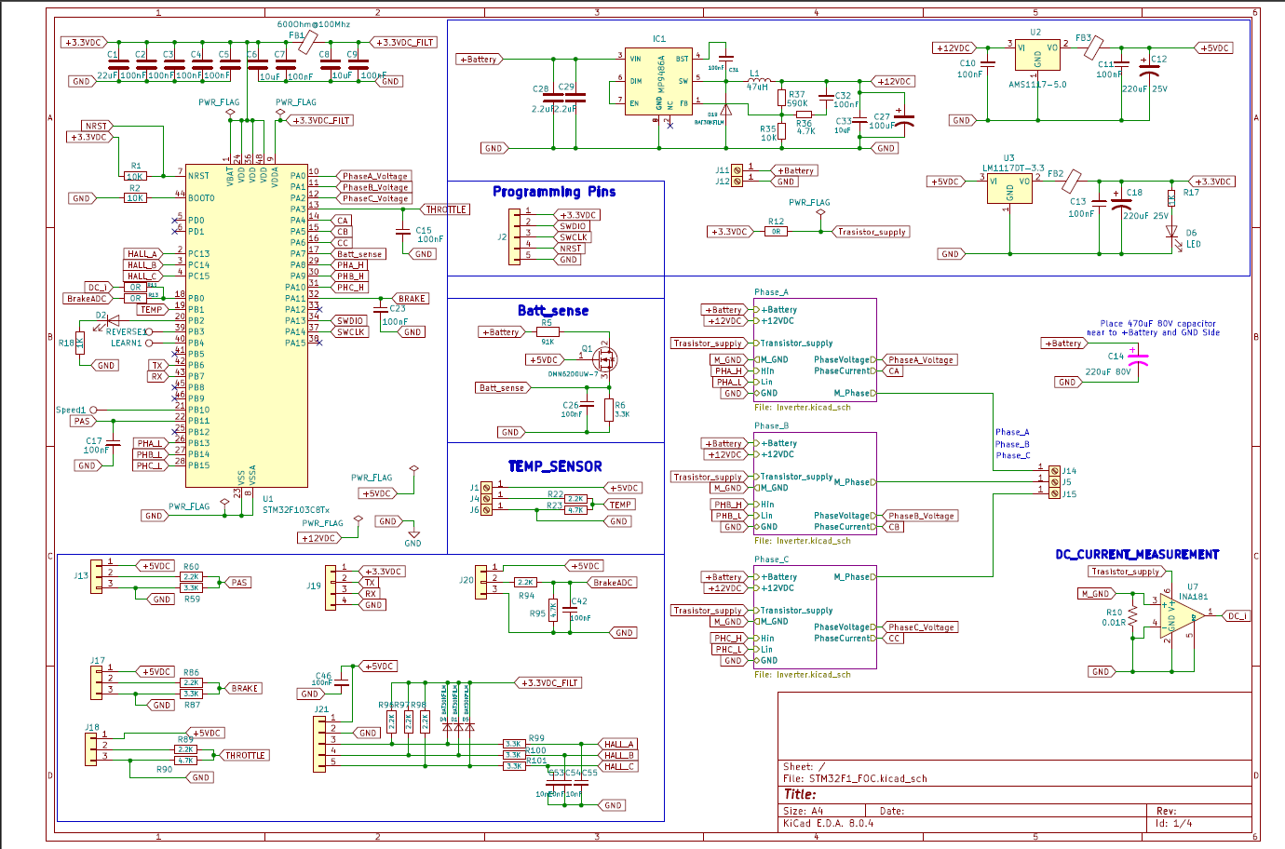
Task: Click the R12 0R resistor symbol
Action: coord(777,232)
